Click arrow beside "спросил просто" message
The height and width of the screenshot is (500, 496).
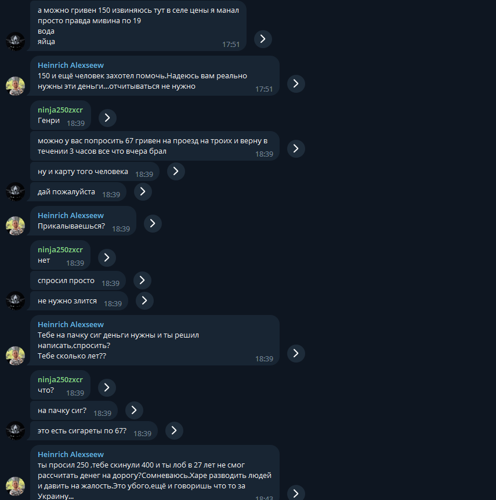tap(142, 280)
